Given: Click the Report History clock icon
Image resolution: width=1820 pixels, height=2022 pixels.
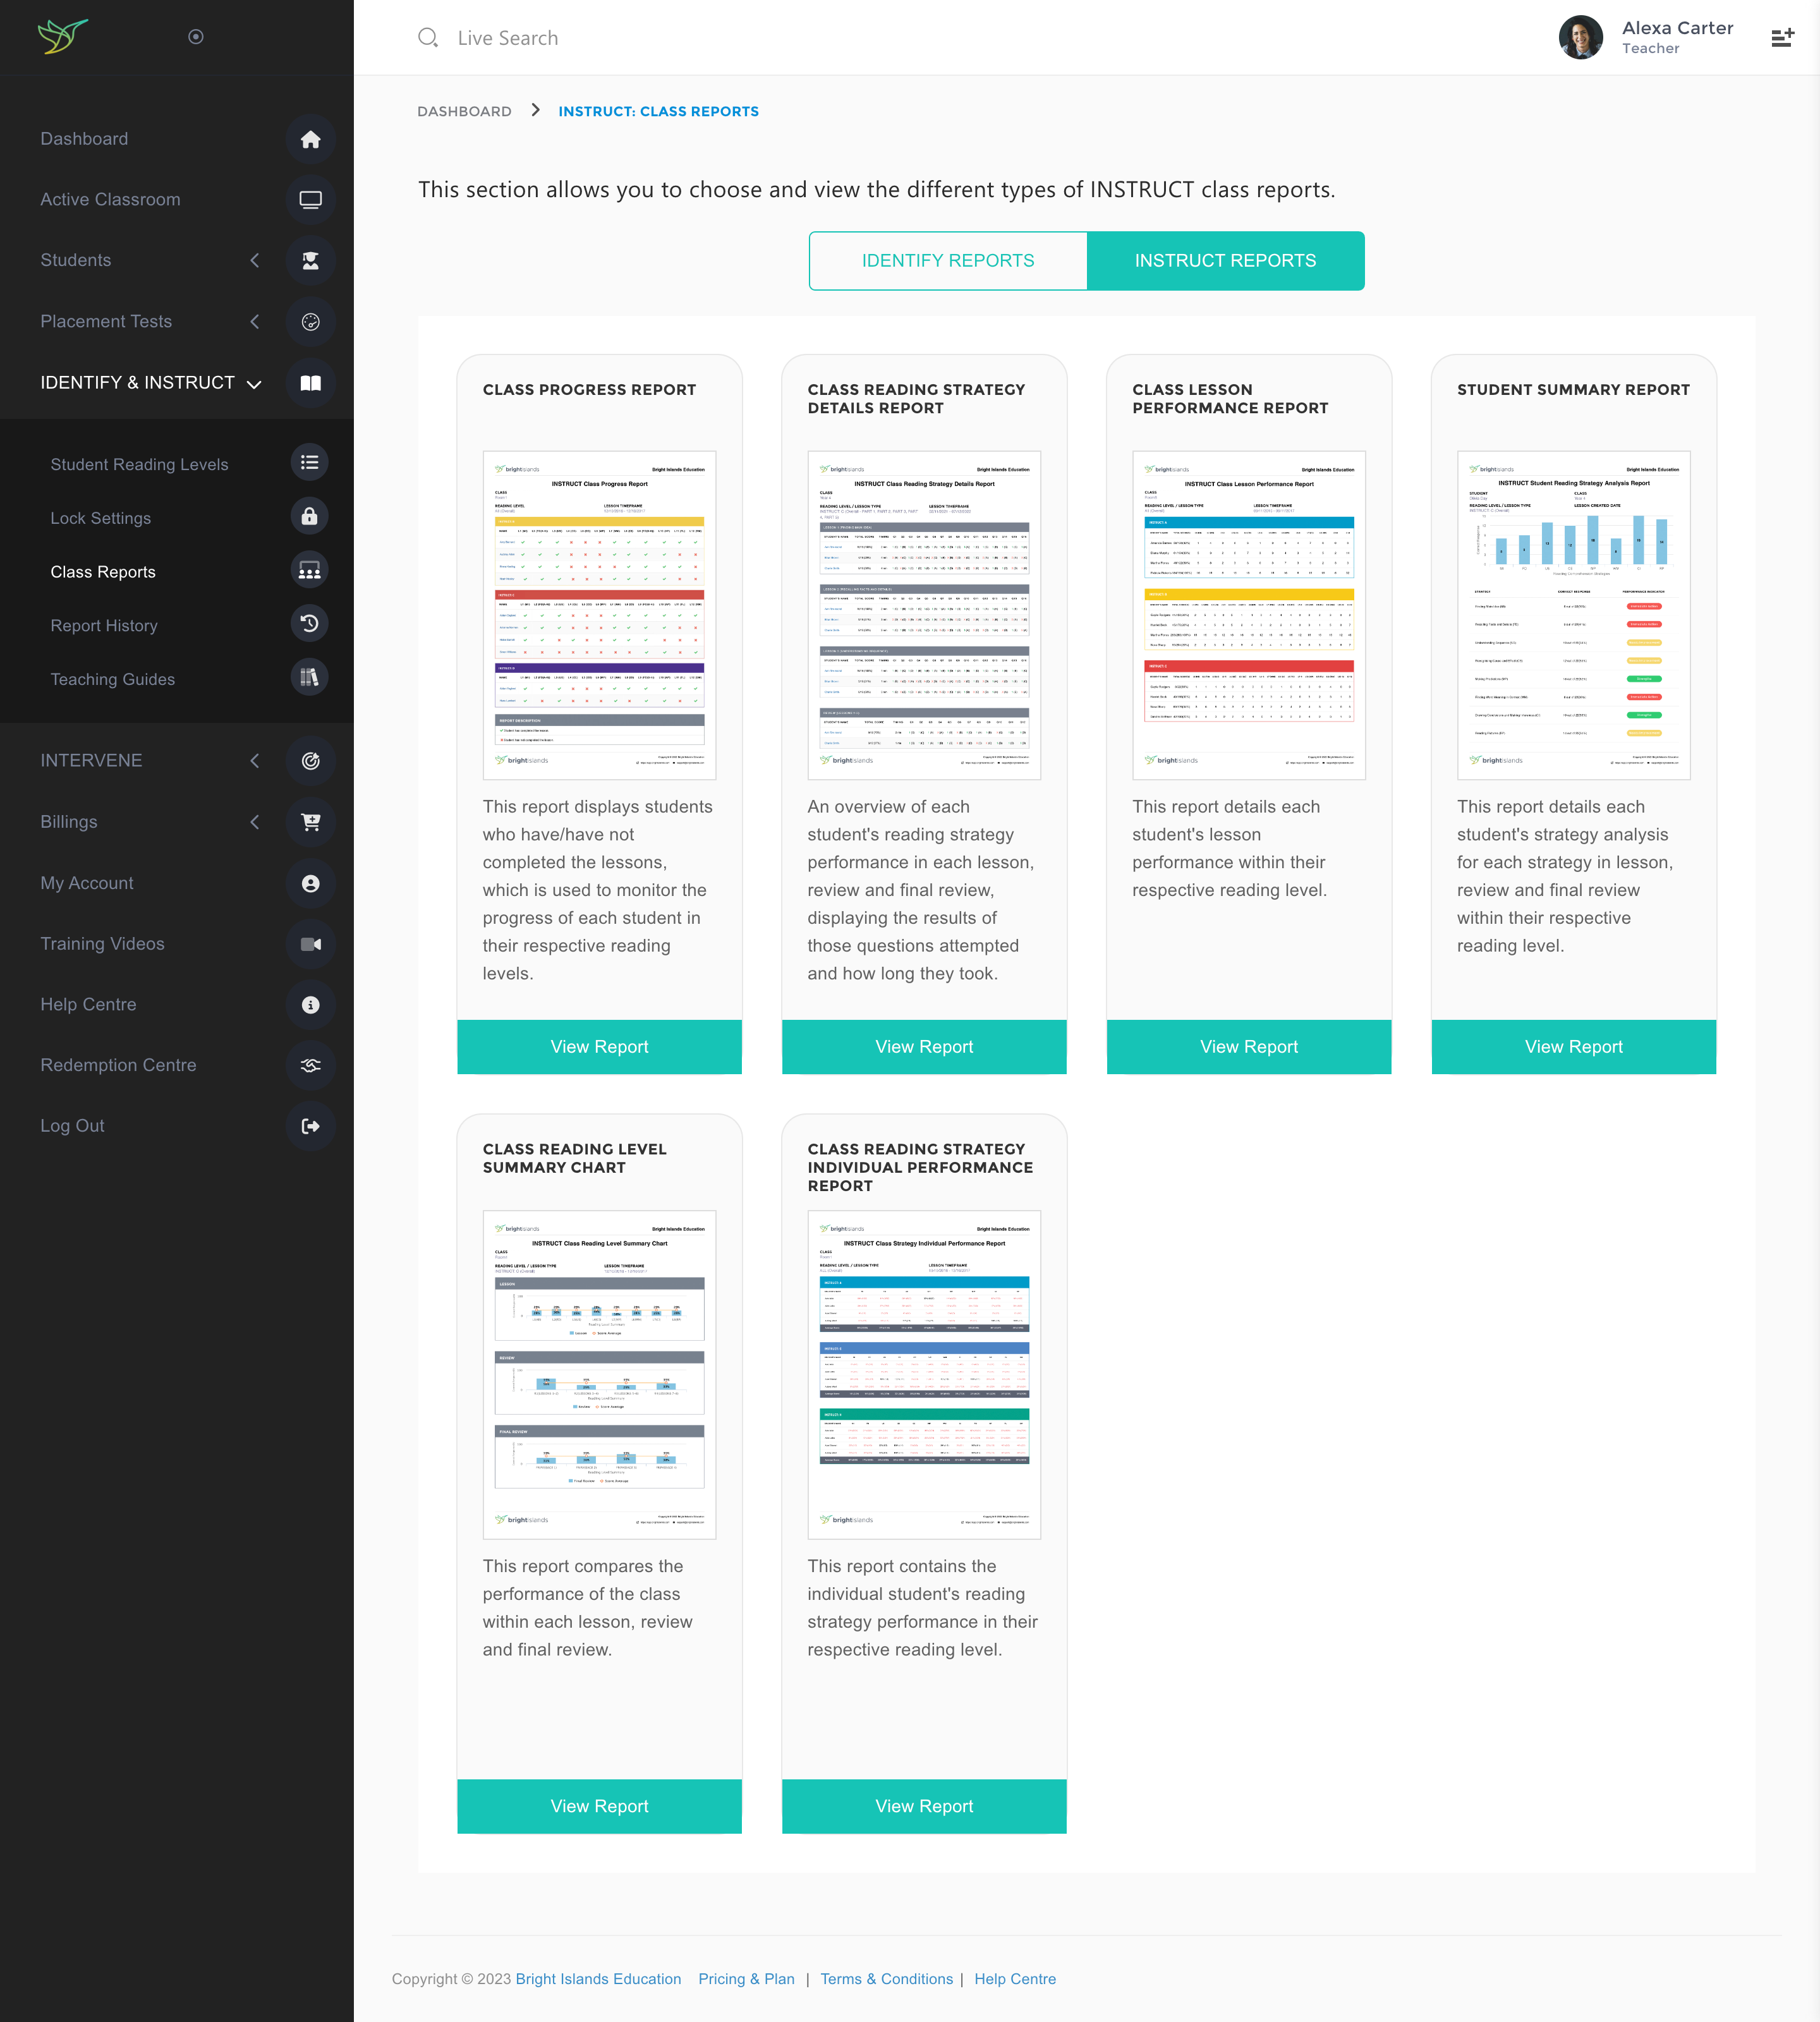Looking at the screenshot, I should tap(309, 624).
